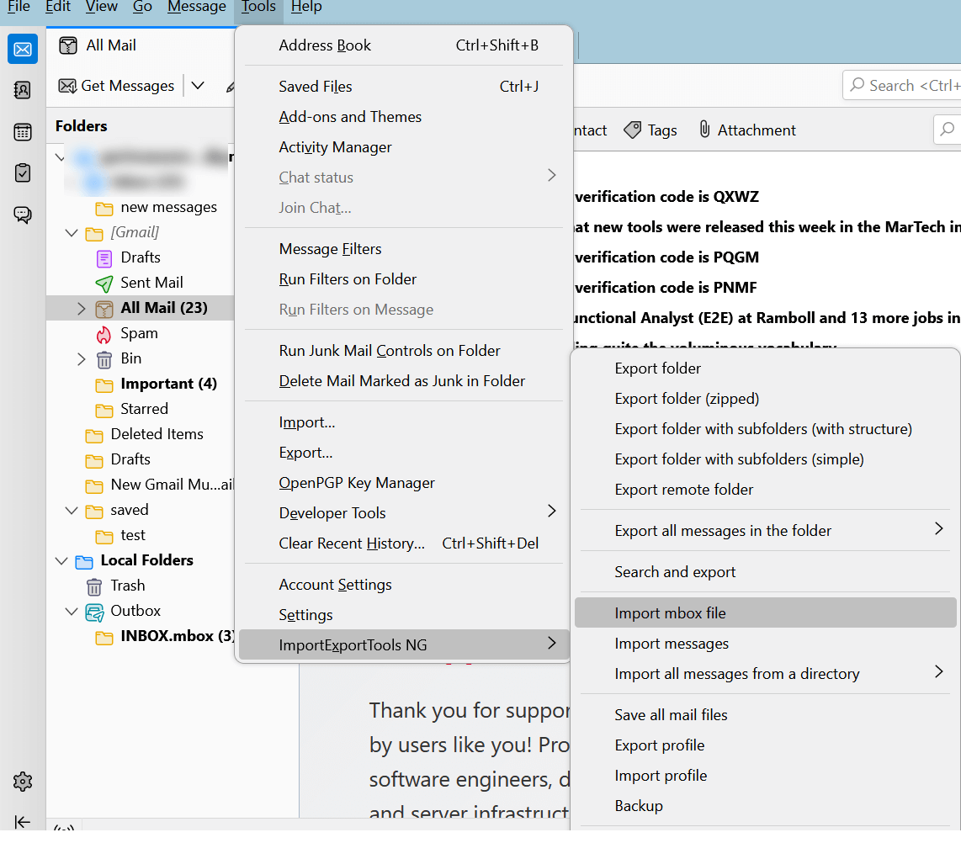This screenshot has height=843, width=961.
Task: Collapse the saved folder
Action: pyautogui.click(x=71, y=511)
